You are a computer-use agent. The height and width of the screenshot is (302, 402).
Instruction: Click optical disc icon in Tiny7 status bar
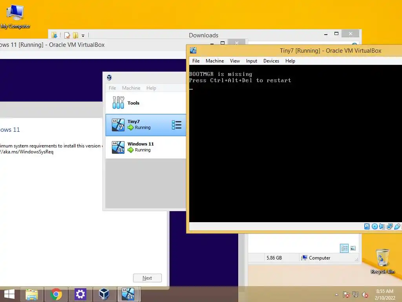pyautogui.click(x=375, y=226)
